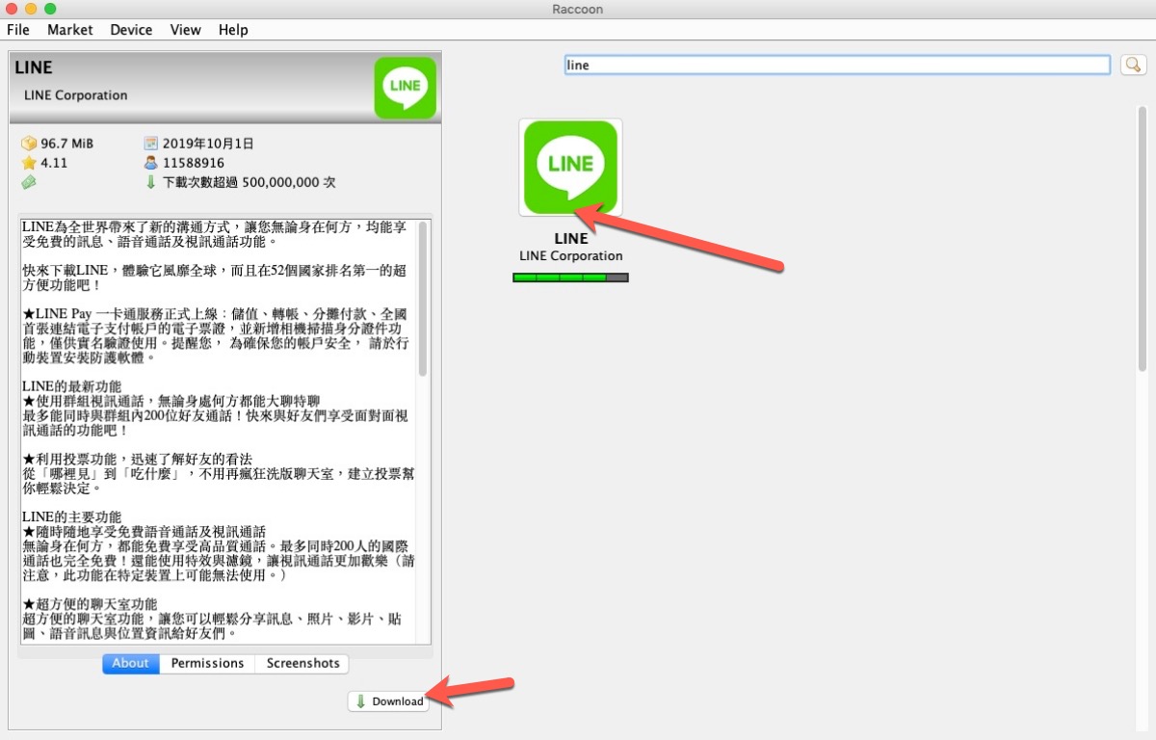
Task: Click the 'LINE的主要功能' heading in the description
Action: pos(72,517)
